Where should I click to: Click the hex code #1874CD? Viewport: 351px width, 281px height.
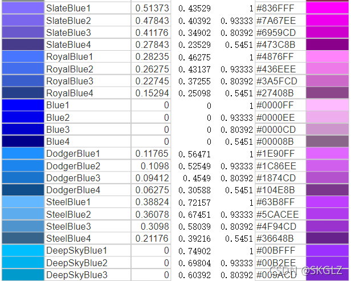point(276,178)
